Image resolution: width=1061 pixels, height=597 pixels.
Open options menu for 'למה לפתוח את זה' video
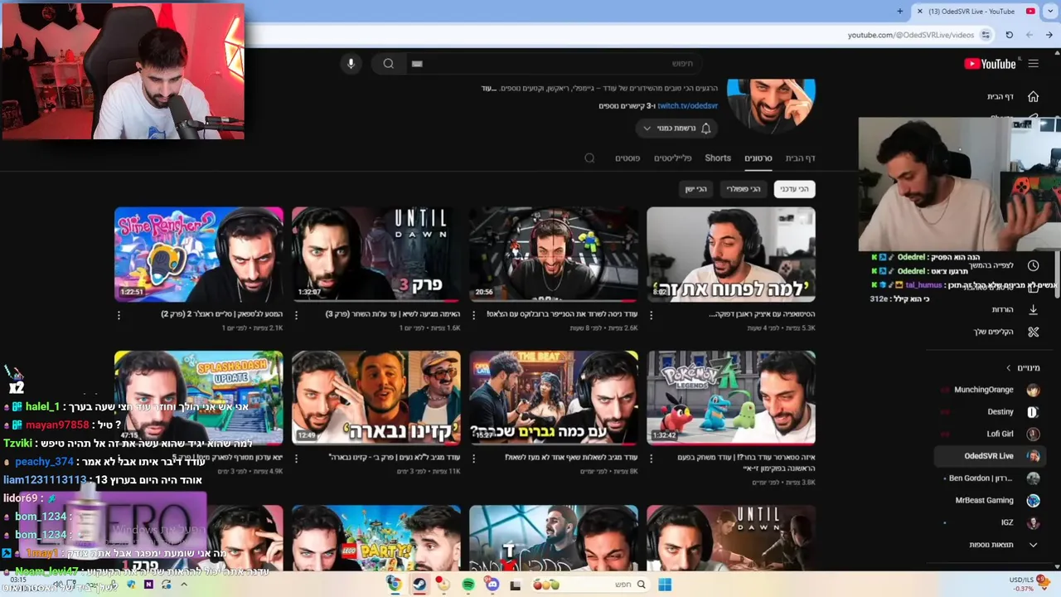[651, 315]
